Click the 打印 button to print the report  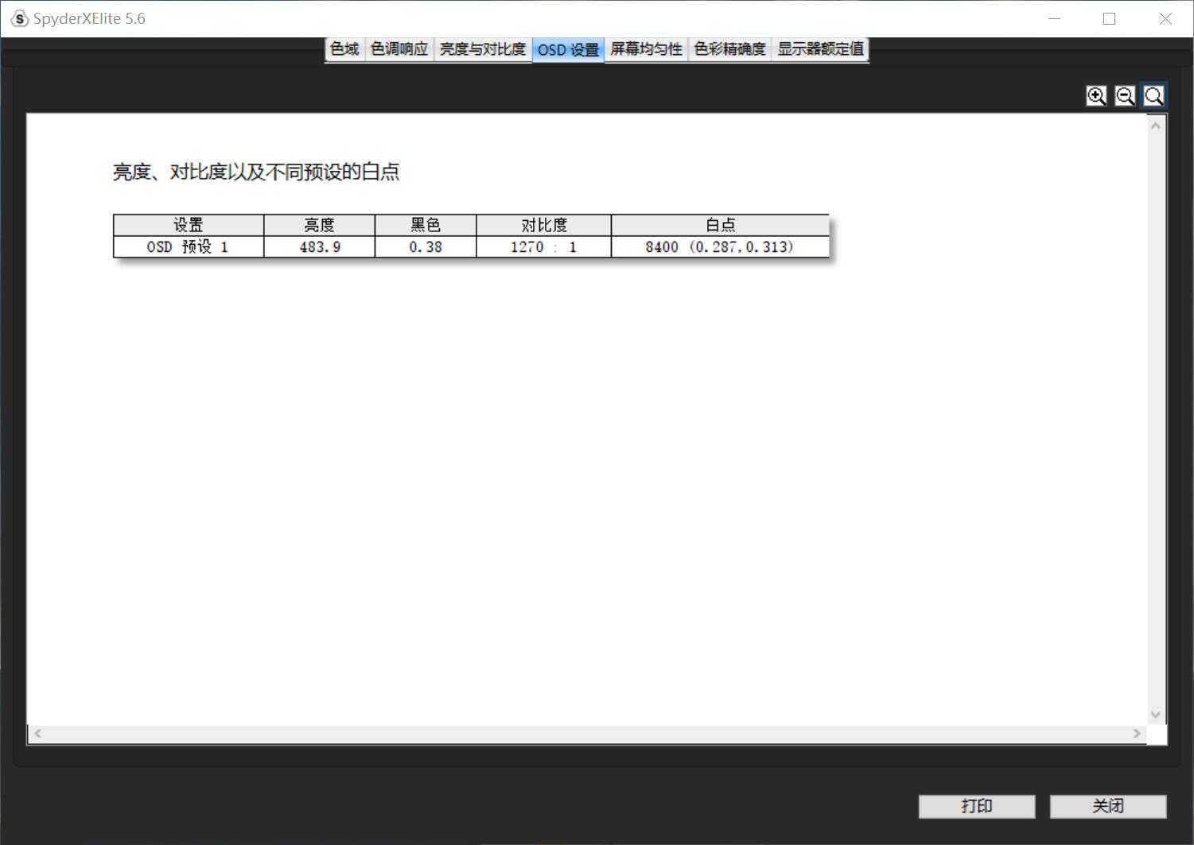pos(976,806)
